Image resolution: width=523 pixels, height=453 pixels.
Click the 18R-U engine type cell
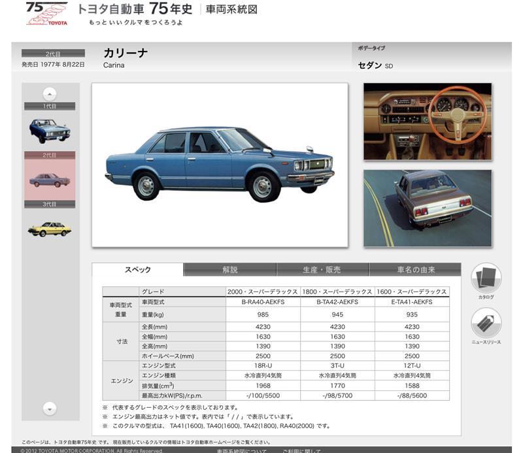tap(263, 365)
